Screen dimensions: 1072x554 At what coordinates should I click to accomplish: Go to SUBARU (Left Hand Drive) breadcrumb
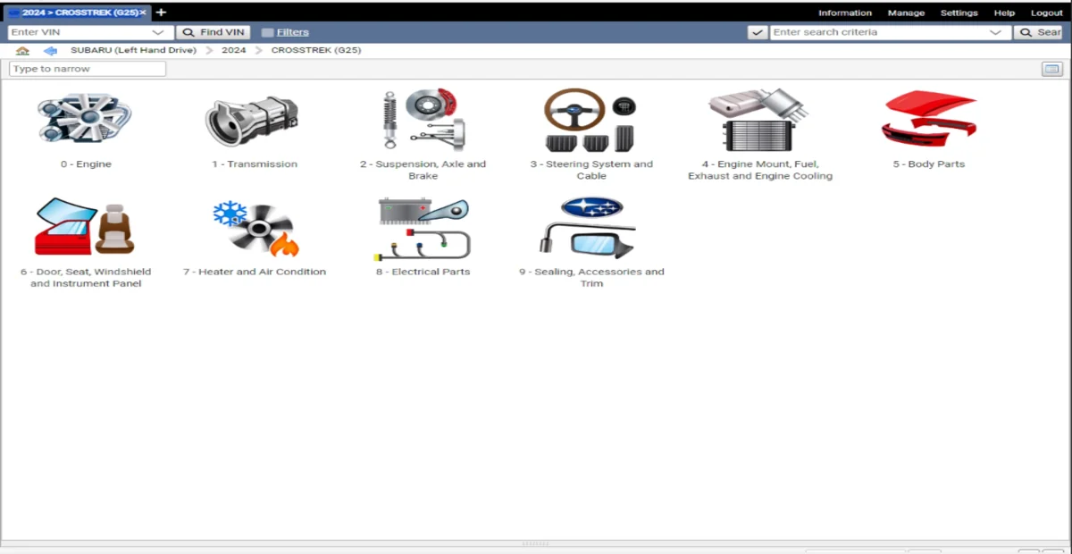133,51
